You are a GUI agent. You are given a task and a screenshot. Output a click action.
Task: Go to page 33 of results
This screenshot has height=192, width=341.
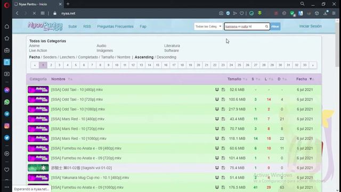[x=305, y=65]
